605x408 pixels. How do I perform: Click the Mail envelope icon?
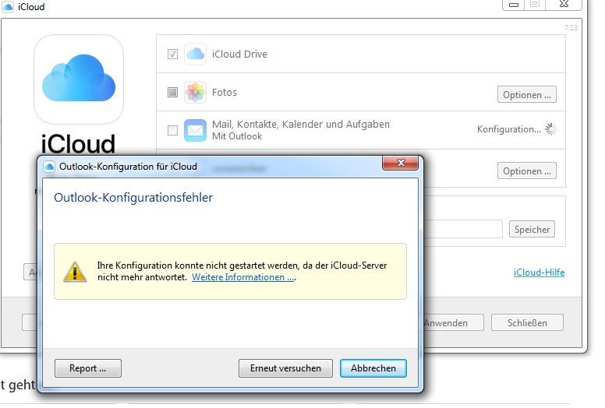(195, 130)
